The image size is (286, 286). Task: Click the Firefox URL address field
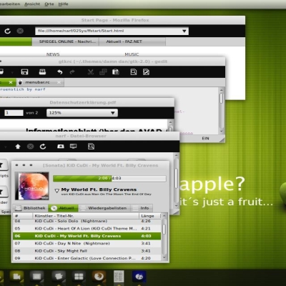point(112,31)
